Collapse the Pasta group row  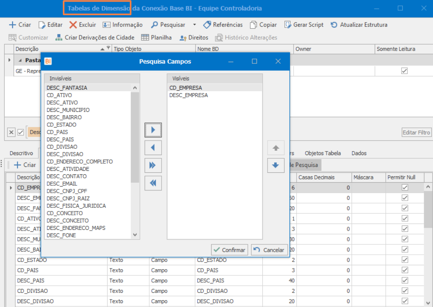(x=20, y=60)
